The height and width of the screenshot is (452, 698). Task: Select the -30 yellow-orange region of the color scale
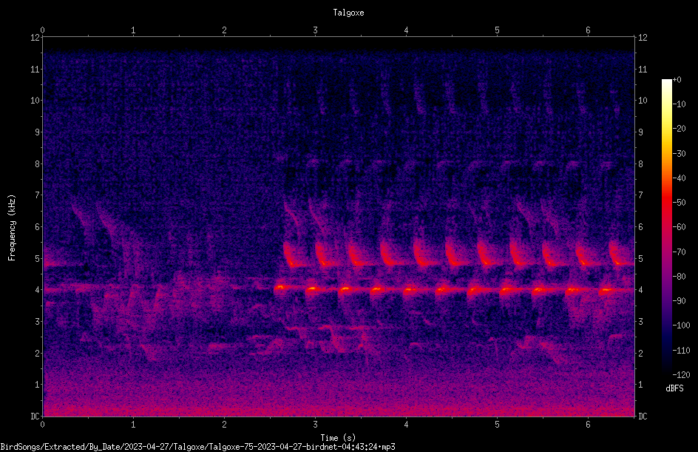click(666, 154)
